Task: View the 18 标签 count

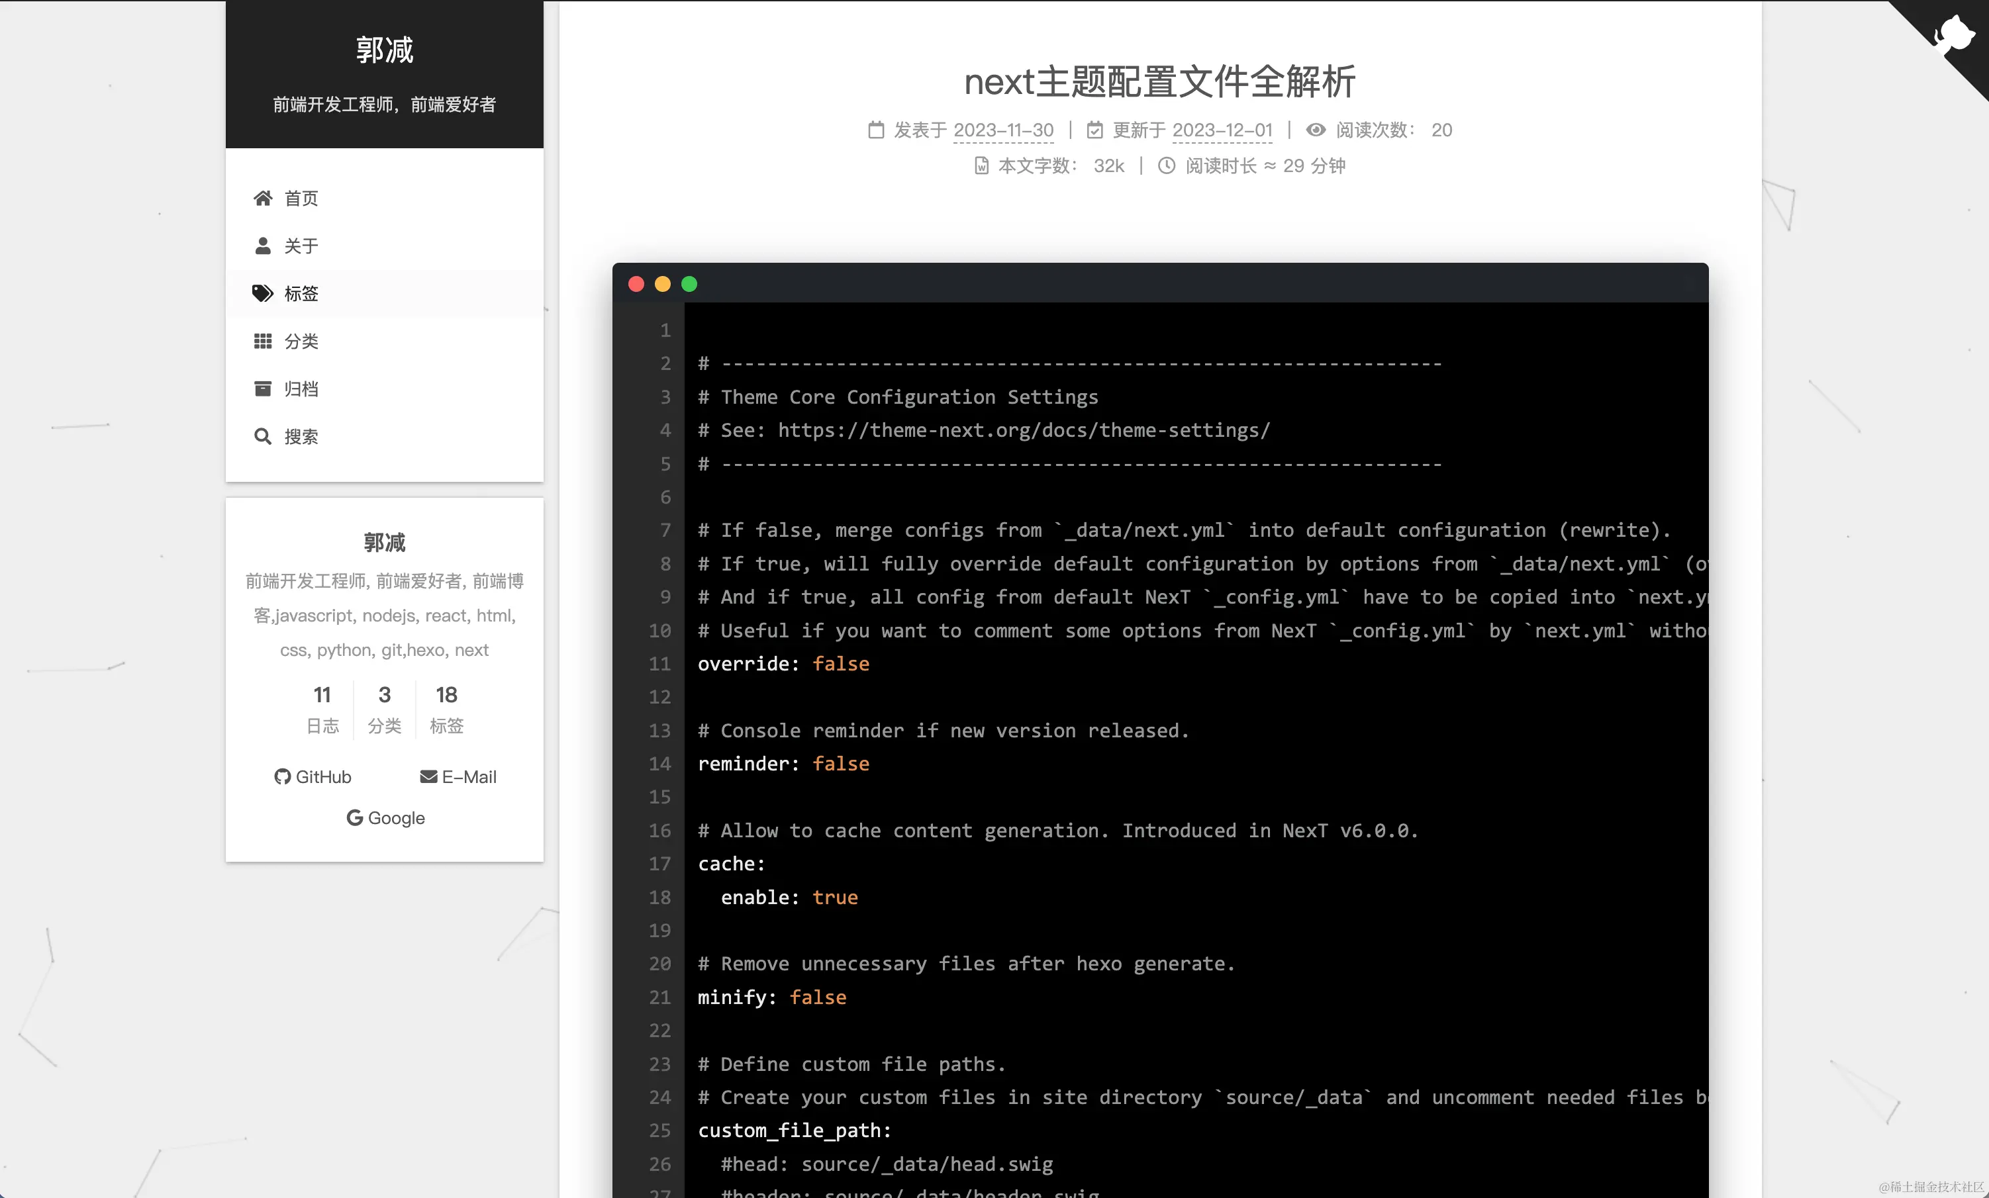Action: pyautogui.click(x=446, y=708)
